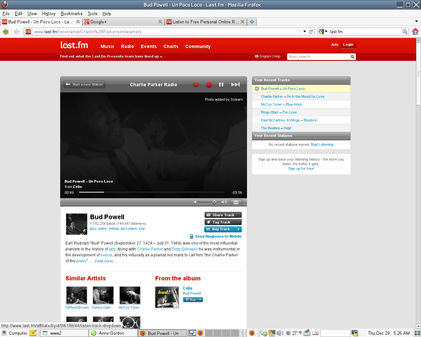Open the Send Ringtones to Mobile link
This screenshot has width=421, height=337.
(218, 236)
